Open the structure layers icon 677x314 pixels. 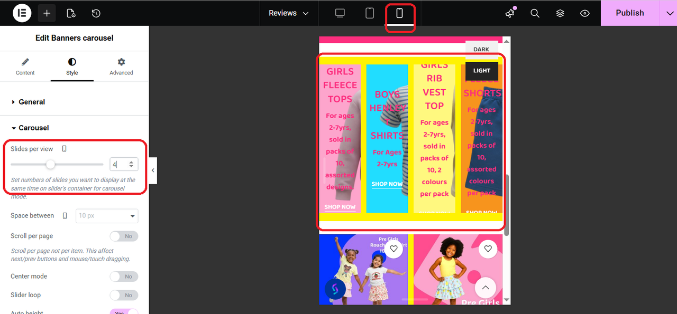pos(560,13)
